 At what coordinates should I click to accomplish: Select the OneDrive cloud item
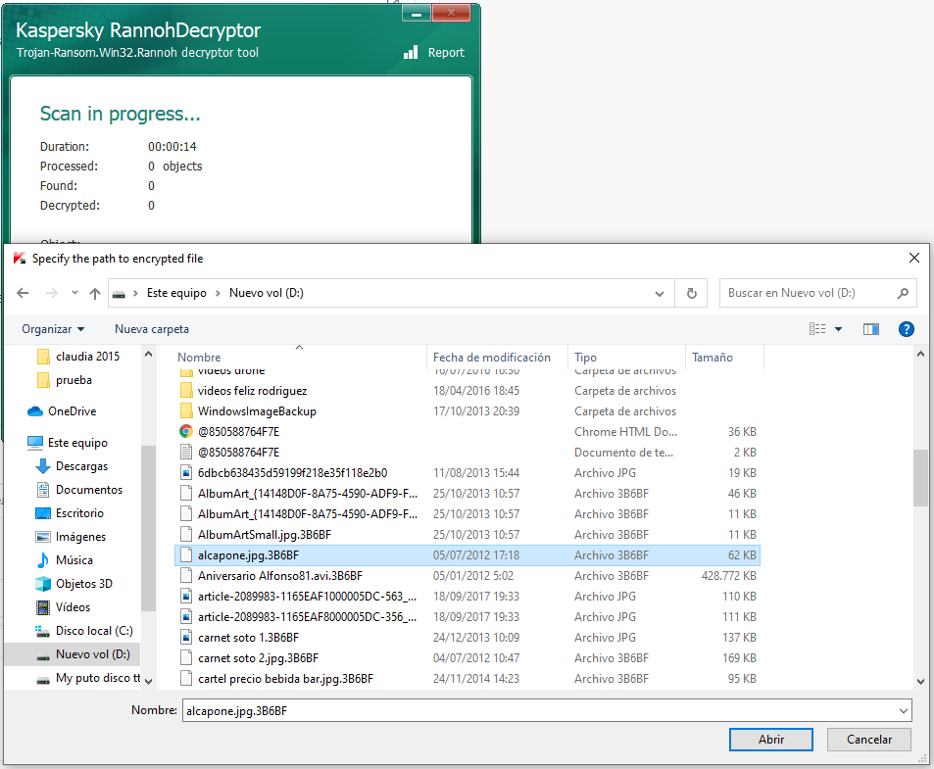click(72, 411)
